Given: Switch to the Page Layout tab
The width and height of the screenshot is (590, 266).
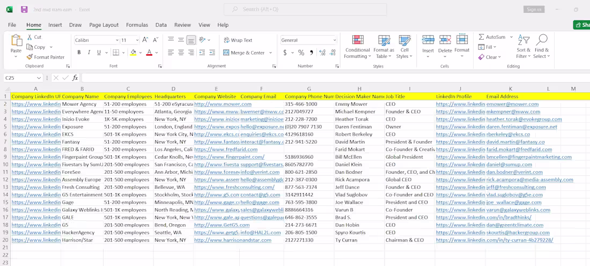Looking at the screenshot, I should (104, 25).
